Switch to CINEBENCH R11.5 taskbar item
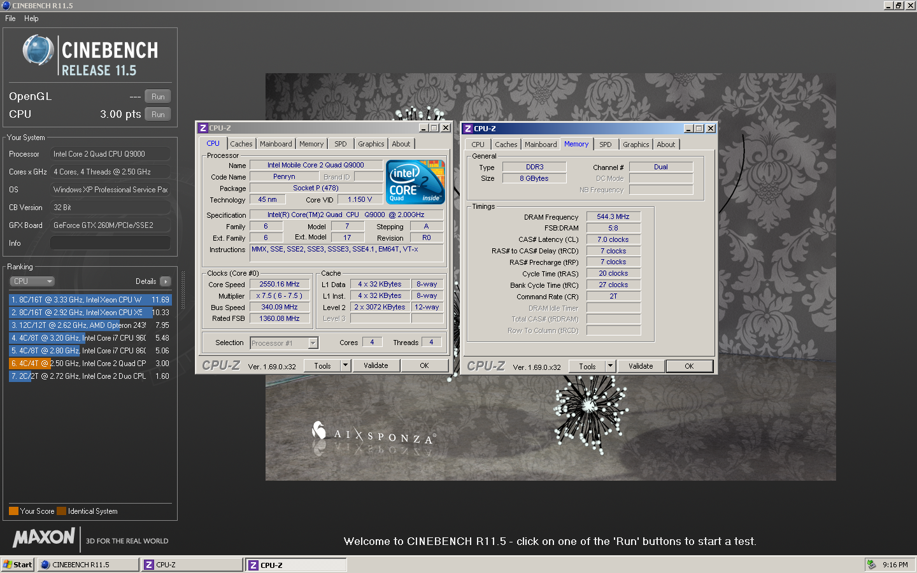 tap(89, 565)
